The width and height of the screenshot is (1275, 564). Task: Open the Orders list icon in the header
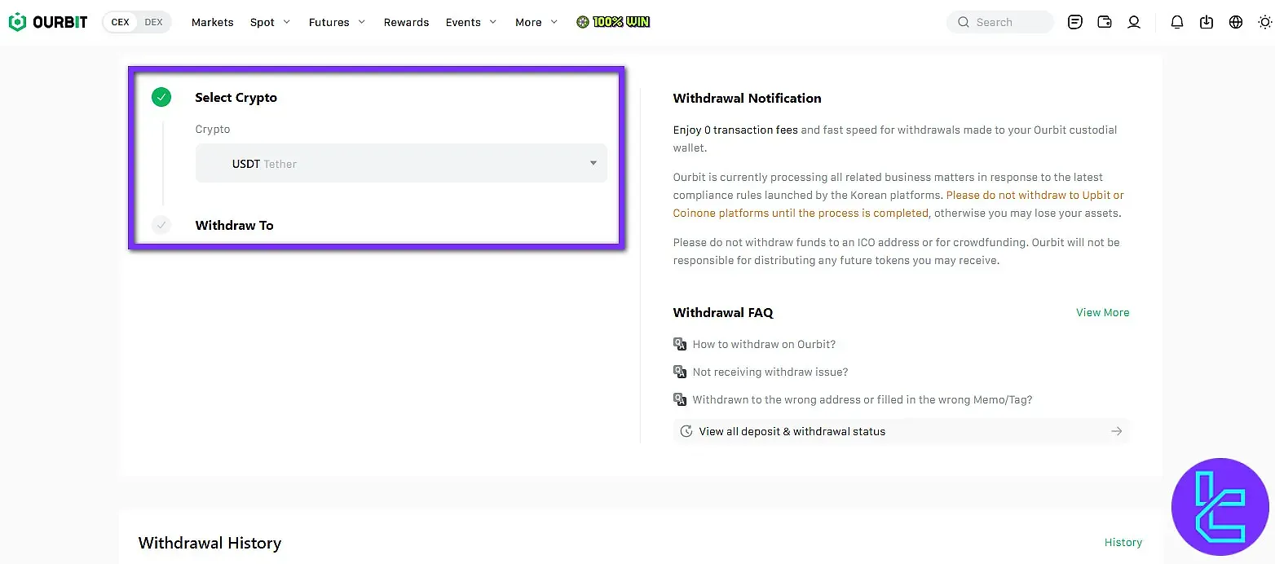[1074, 22]
